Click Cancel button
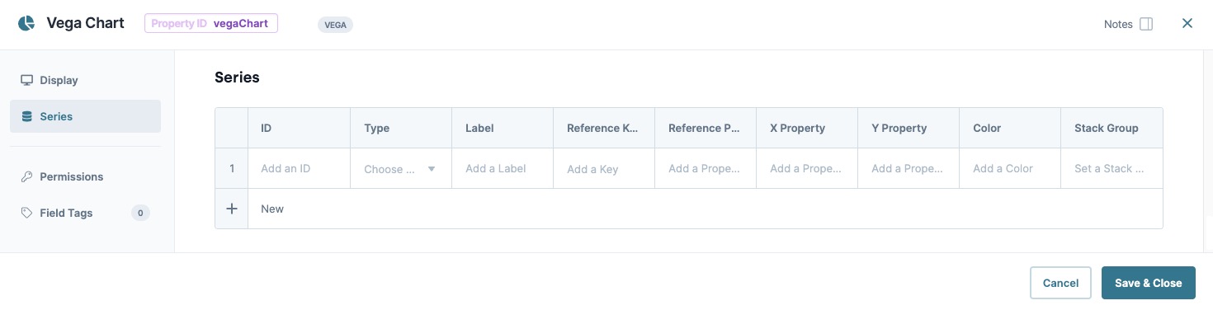The height and width of the screenshot is (310, 1213). click(1060, 283)
